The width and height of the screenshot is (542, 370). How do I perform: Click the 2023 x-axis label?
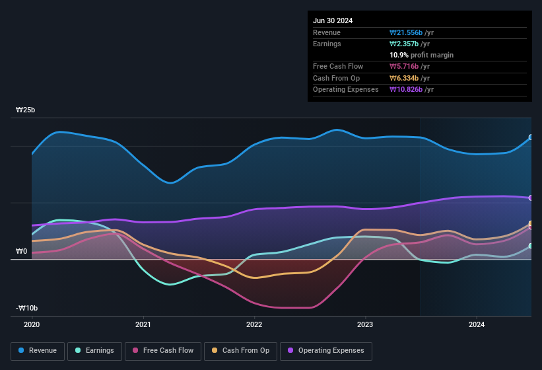tap(365, 324)
